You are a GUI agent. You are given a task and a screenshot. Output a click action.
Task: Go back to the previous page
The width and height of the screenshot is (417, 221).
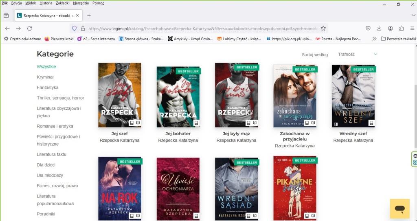7,28
